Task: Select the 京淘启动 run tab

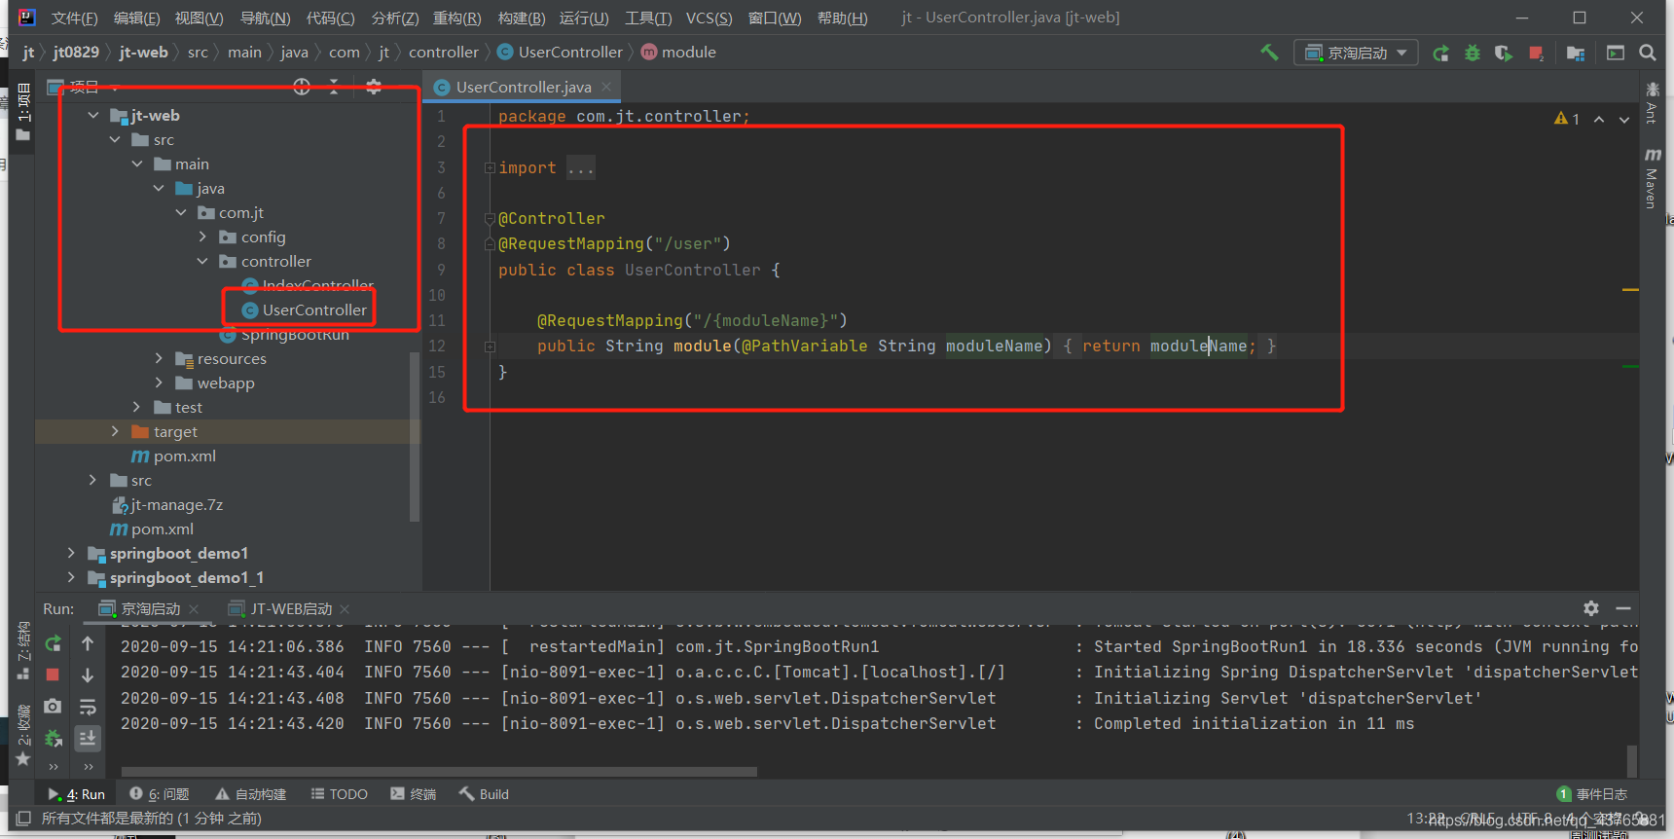Action: click(x=151, y=608)
